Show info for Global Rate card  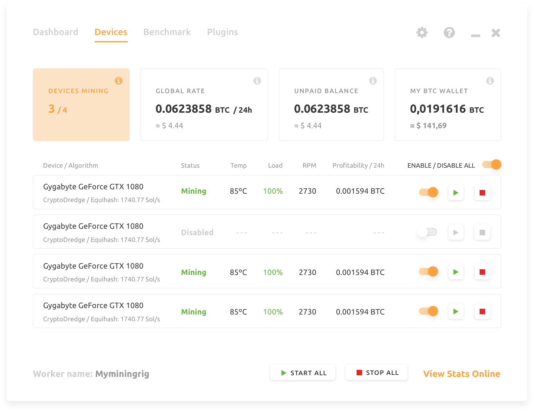pyautogui.click(x=257, y=81)
